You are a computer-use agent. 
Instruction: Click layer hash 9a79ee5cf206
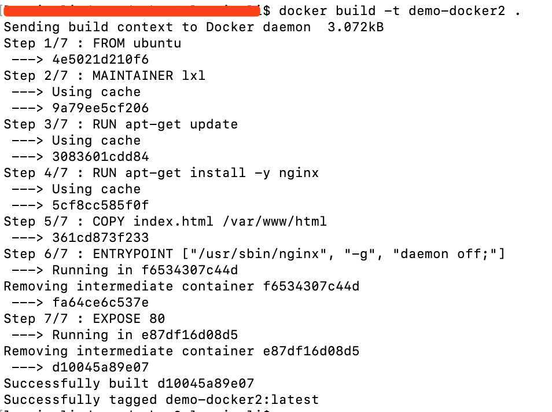pos(100,108)
